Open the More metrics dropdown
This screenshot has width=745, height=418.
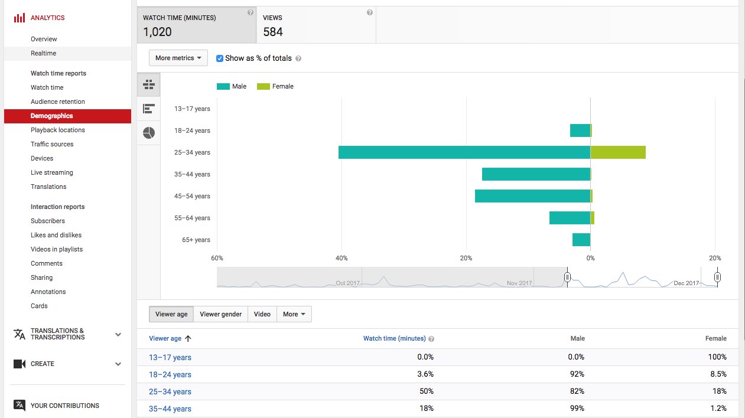point(178,58)
